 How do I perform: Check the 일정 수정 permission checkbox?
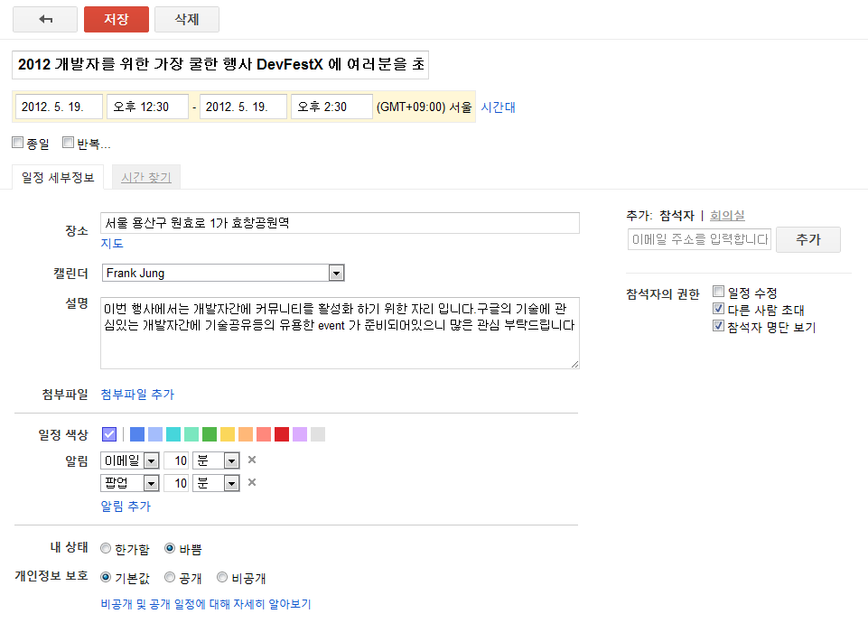click(719, 292)
